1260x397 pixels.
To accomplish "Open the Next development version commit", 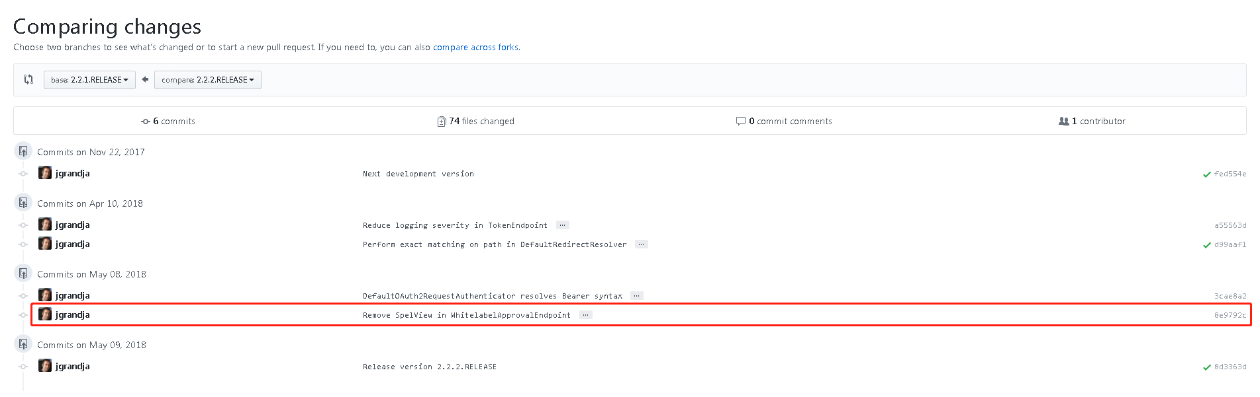I will click(418, 174).
